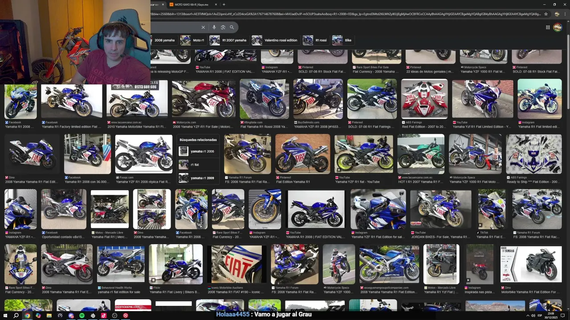
Task: Open 'yamaha r1 fiat edition for sale' image
Action: (x=121, y=264)
